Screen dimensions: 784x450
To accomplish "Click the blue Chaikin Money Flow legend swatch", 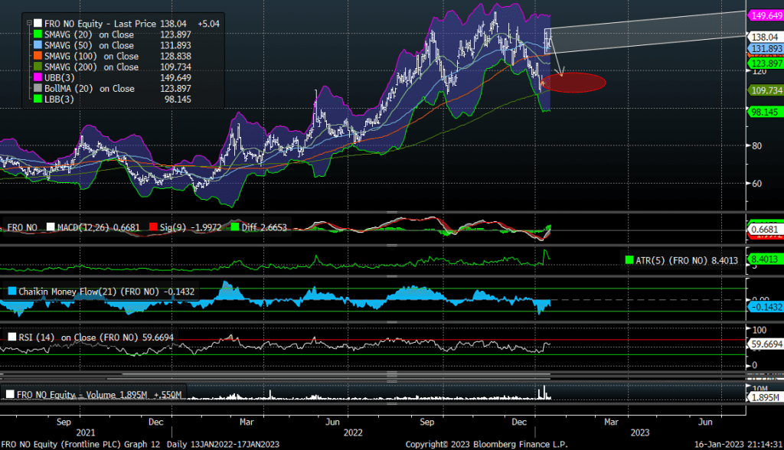I will (12, 291).
